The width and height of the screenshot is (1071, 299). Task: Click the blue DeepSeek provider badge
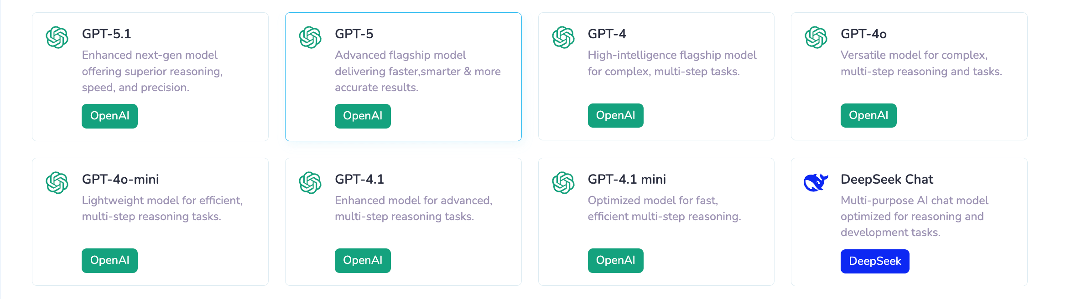pyautogui.click(x=874, y=261)
